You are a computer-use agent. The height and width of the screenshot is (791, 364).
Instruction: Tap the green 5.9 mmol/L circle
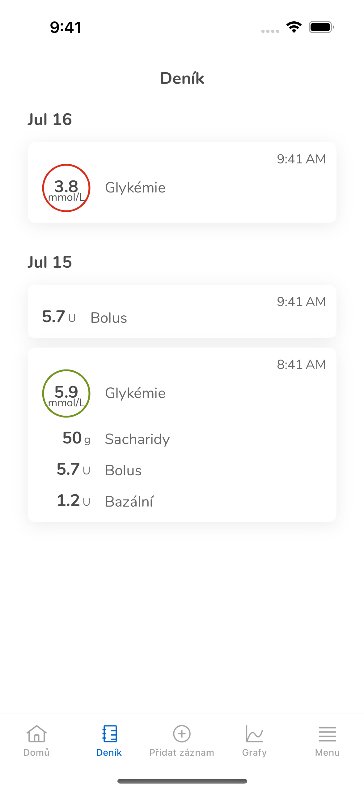(x=66, y=393)
